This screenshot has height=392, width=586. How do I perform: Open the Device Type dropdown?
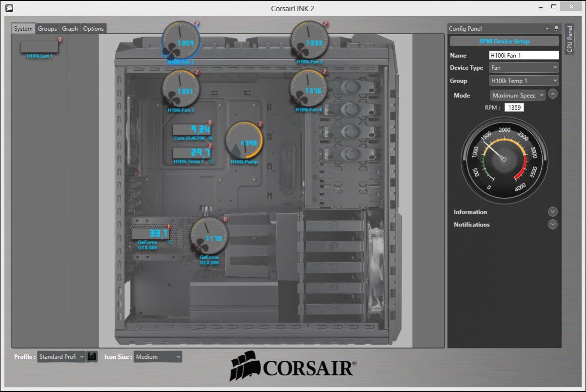(524, 67)
